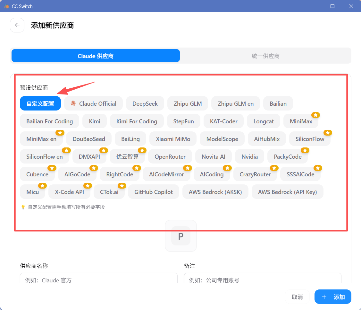The image size is (361, 310).
Task: Pick the CTok.ai preset
Action: click(x=109, y=192)
